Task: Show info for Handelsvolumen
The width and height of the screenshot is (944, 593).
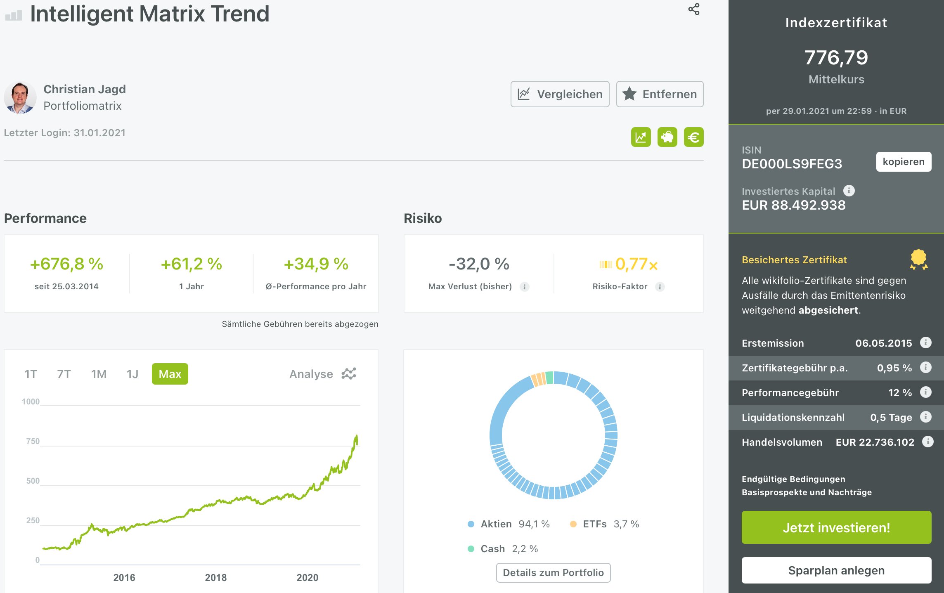Action: (927, 442)
